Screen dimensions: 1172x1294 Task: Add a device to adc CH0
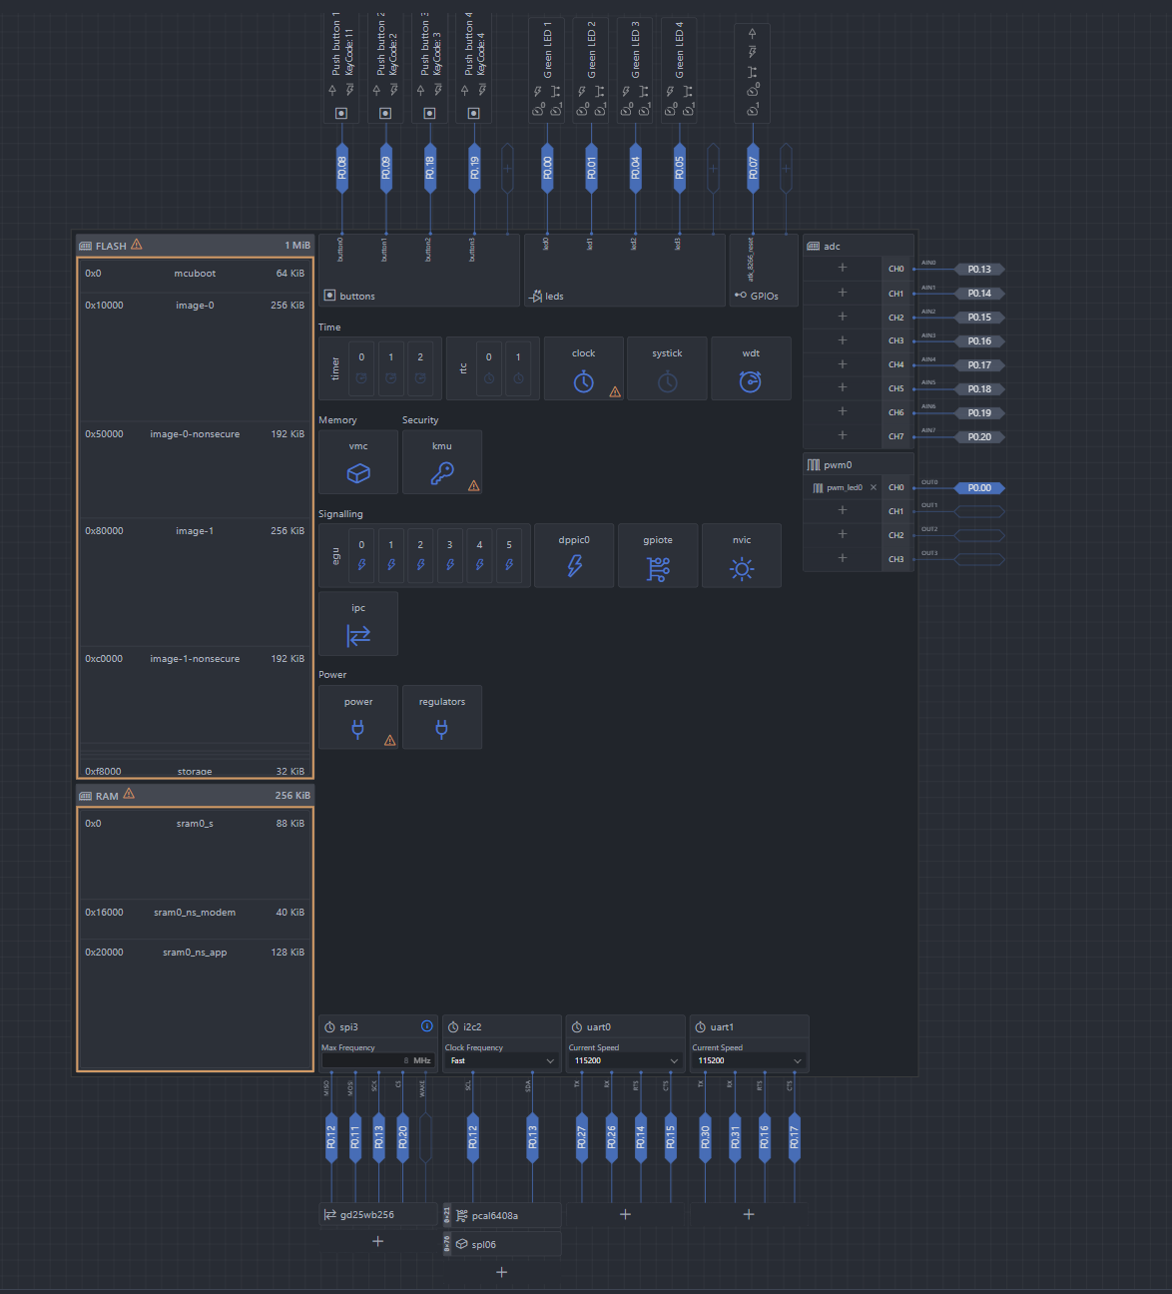click(843, 268)
